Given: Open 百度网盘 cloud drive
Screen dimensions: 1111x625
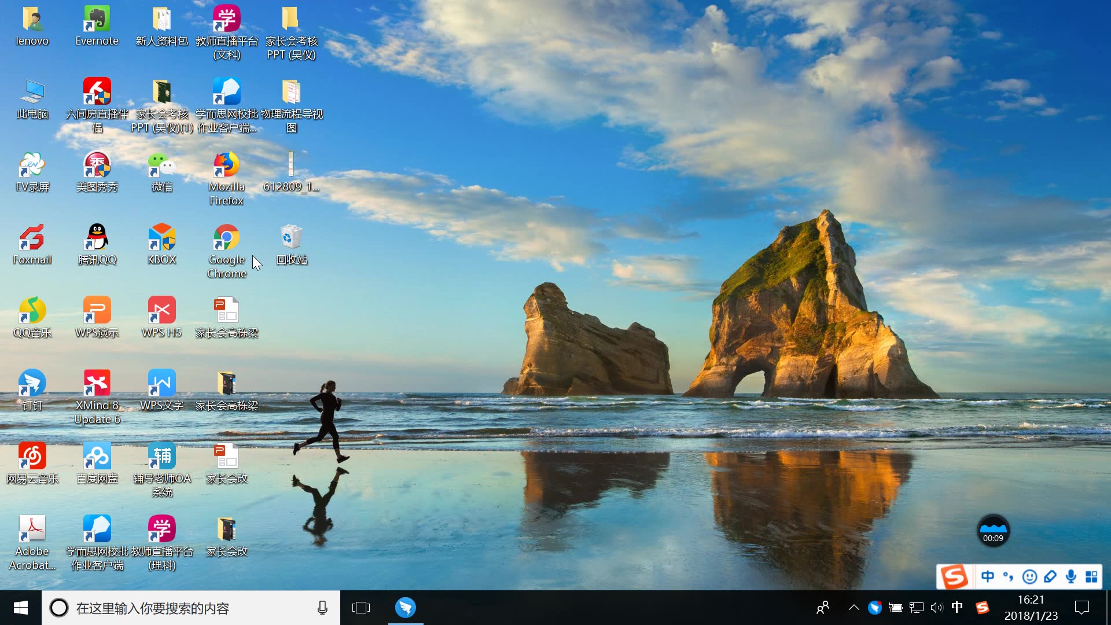Looking at the screenshot, I should (97, 464).
